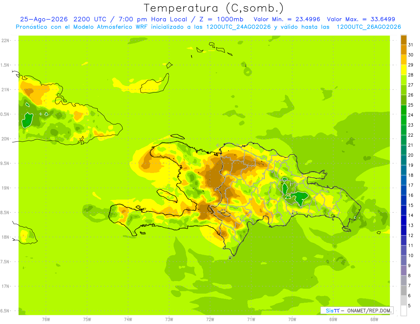Click the '69W' longitude axis label

pos(333,319)
